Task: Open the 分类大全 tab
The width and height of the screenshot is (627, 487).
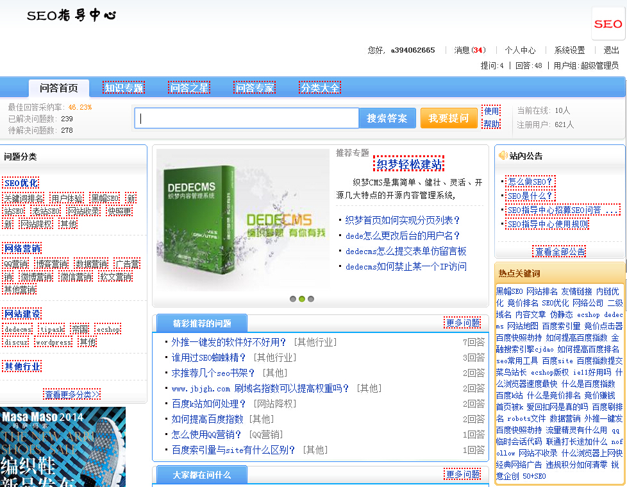Action: pyautogui.click(x=320, y=88)
